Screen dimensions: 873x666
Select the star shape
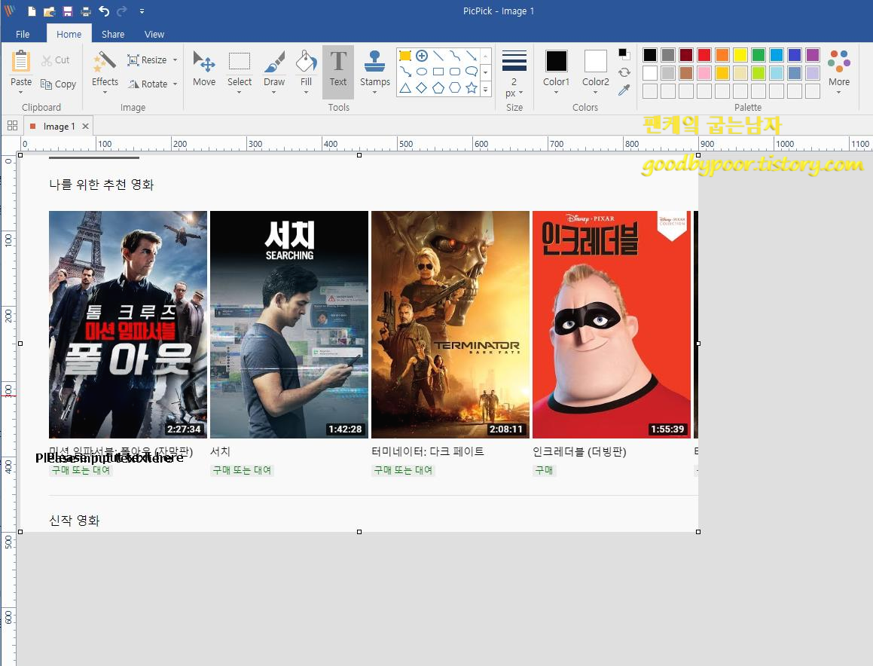tap(472, 88)
